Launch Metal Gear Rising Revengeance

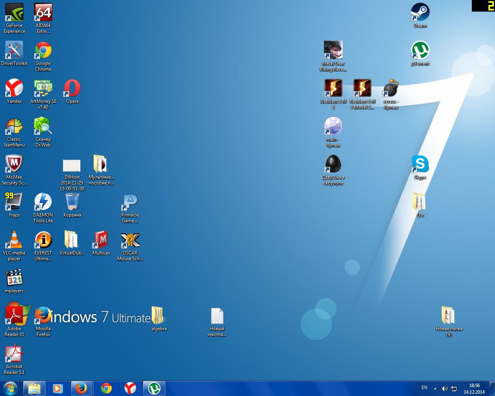333,56
